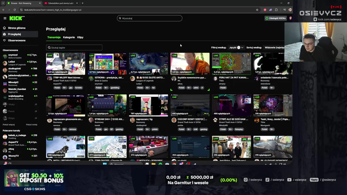
Task: Open the FERU HAT Tibia stream thumbnail
Action: tap(232, 64)
